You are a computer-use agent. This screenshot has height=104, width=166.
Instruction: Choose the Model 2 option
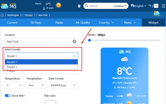pyautogui.click(x=41, y=67)
